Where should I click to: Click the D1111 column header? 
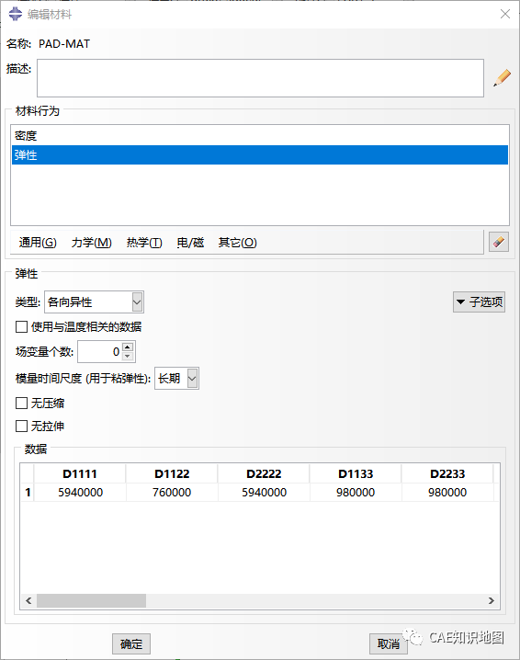(80, 474)
